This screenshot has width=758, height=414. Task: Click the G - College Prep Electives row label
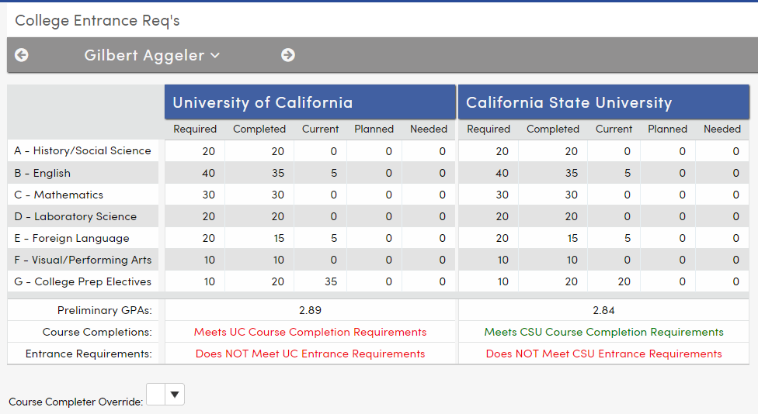[x=82, y=281]
